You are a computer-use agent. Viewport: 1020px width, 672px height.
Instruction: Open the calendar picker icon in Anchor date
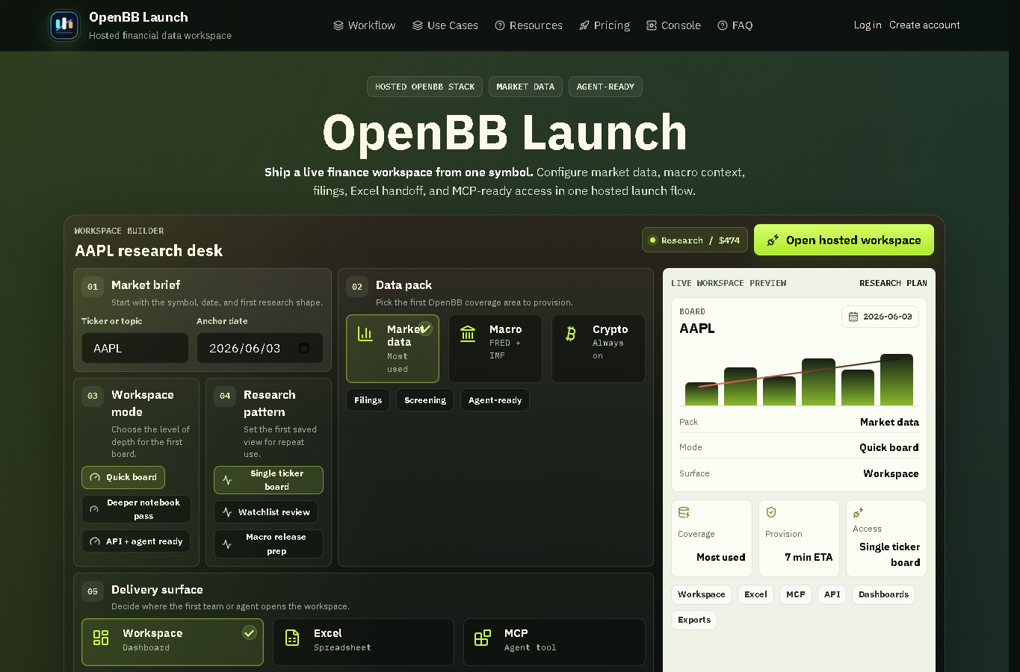[304, 348]
